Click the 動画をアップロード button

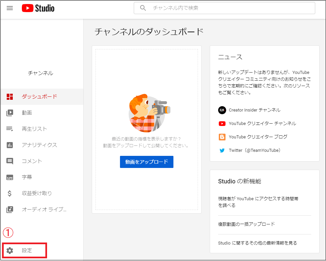click(147, 162)
